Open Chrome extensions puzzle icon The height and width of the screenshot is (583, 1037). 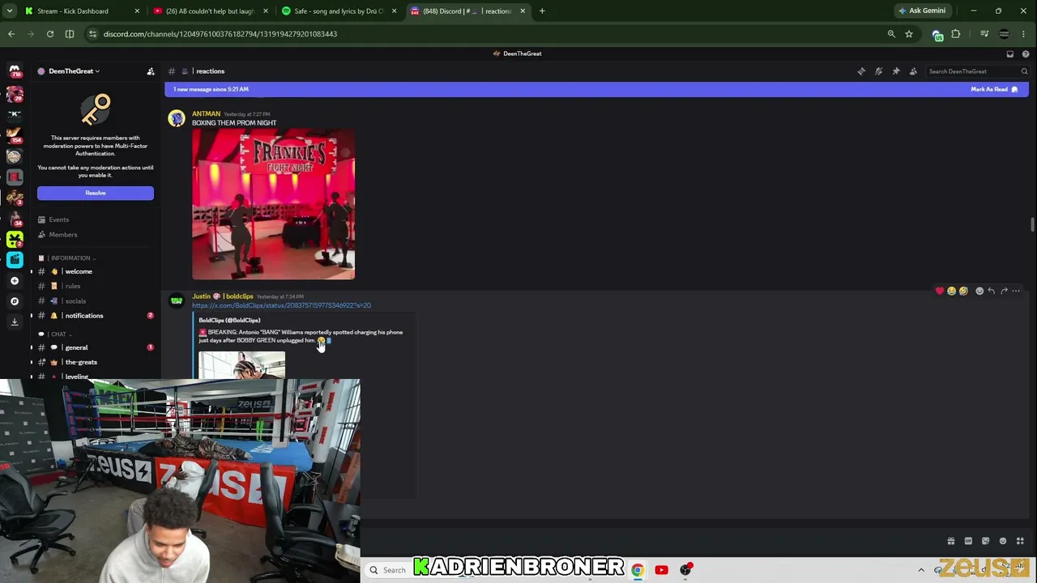point(956,34)
